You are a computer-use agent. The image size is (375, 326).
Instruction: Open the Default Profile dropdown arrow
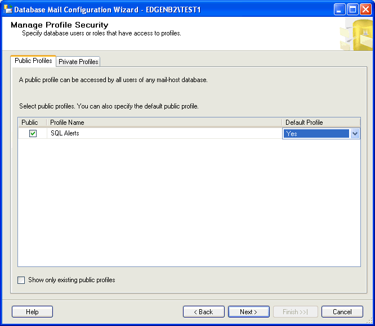[x=355, y=134]
